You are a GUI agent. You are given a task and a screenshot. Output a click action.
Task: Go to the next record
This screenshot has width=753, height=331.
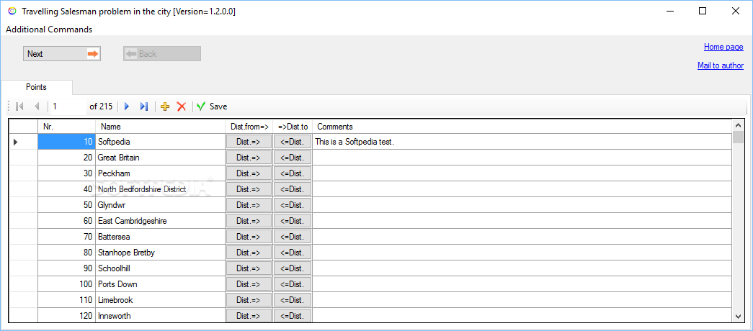(x=127, y=106)
